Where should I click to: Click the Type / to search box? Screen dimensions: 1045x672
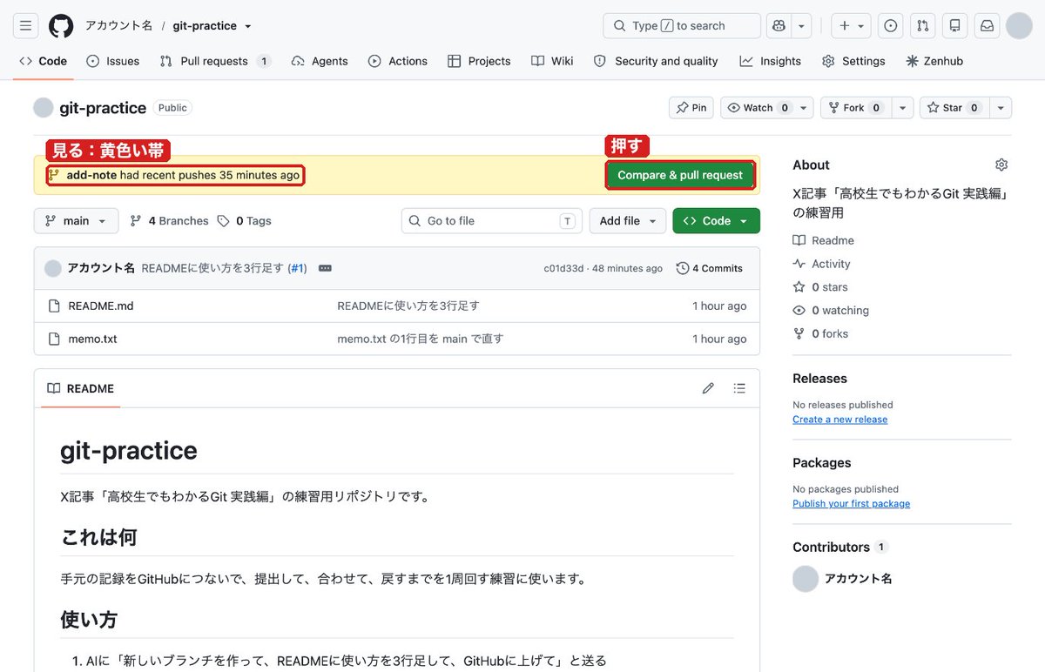(x=682, y=26)
